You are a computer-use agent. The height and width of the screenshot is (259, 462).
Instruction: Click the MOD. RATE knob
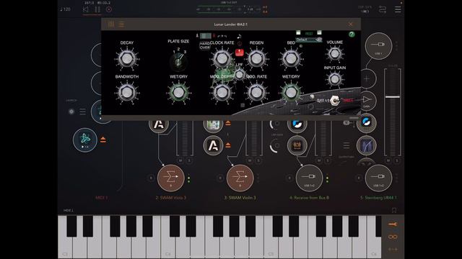(256, 93)
